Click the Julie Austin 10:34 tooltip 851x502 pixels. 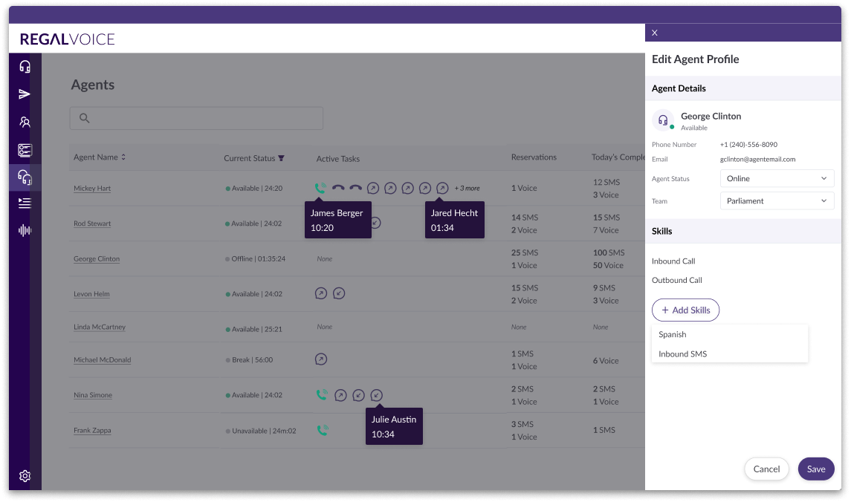point(394,427)
